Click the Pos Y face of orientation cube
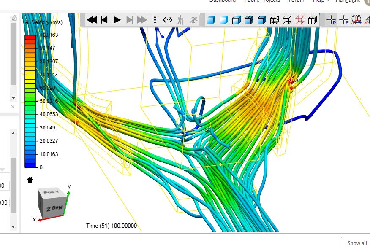Viewport: 370px width, 245px height. [52, 192]
